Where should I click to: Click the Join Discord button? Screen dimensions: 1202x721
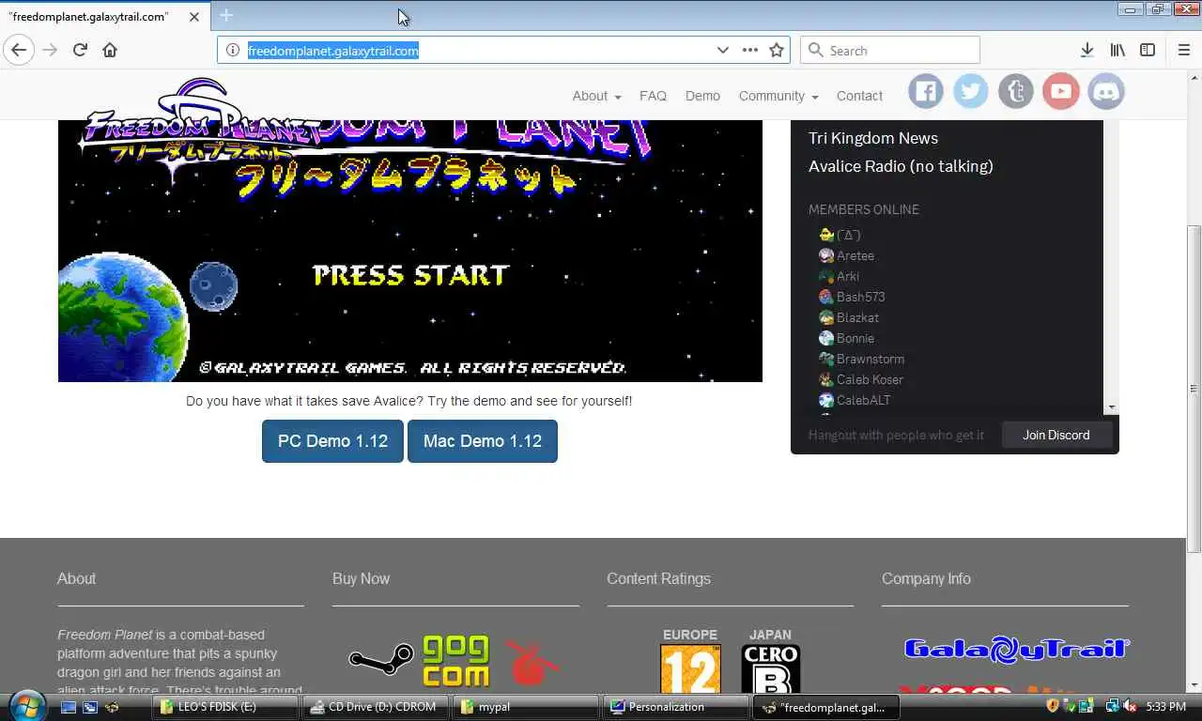(x=1056, y=435)
